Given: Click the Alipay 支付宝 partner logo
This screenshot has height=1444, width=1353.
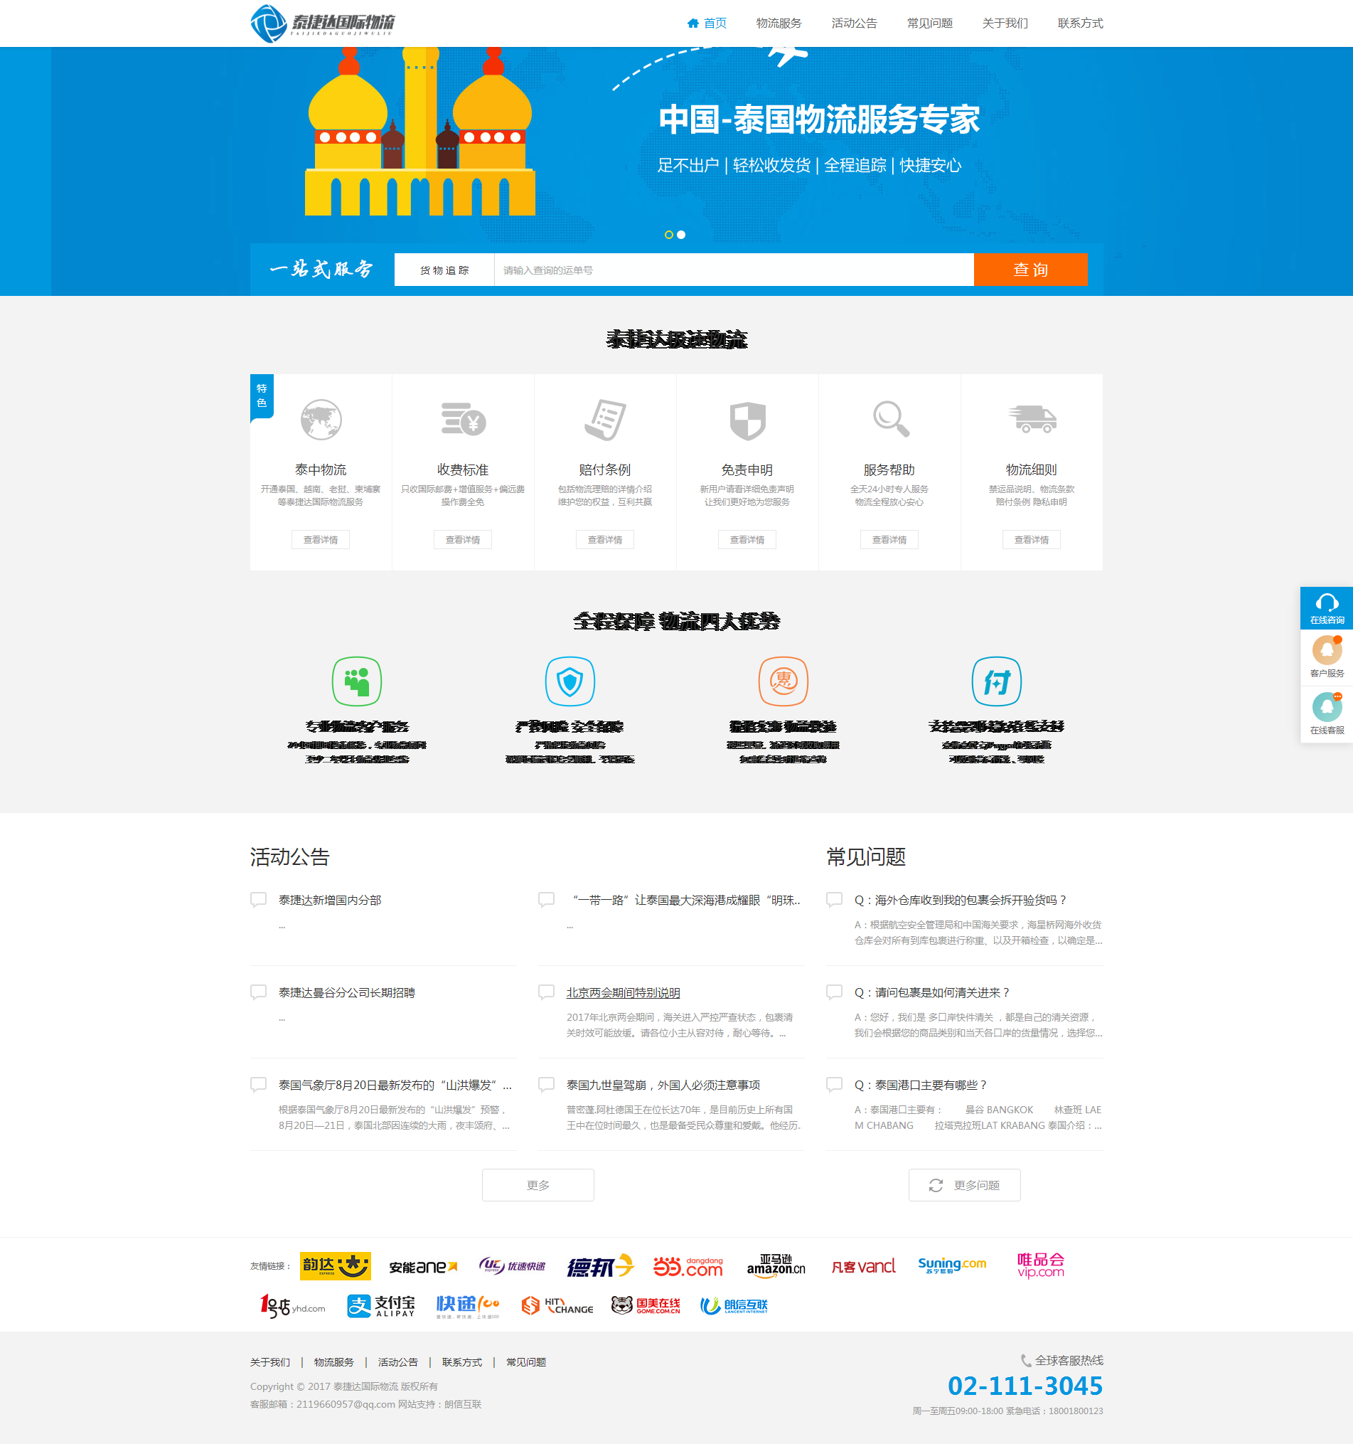Looking at the screenshot, I should point(381,1305).
